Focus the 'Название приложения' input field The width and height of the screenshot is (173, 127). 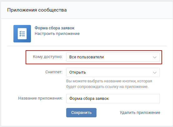coord(113,99)
